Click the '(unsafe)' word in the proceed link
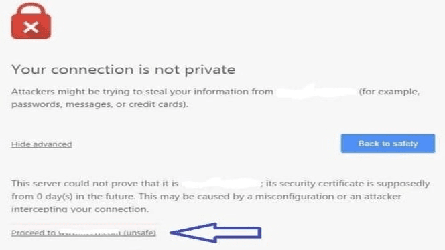The height and width of the screenshot is (250, 445). pyautogui.click(x=140, y=233)
